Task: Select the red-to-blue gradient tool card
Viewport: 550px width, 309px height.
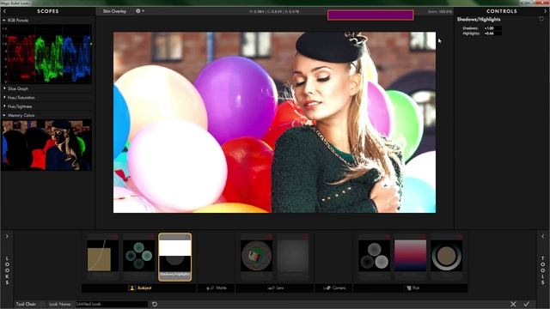Action: [411, 256]
